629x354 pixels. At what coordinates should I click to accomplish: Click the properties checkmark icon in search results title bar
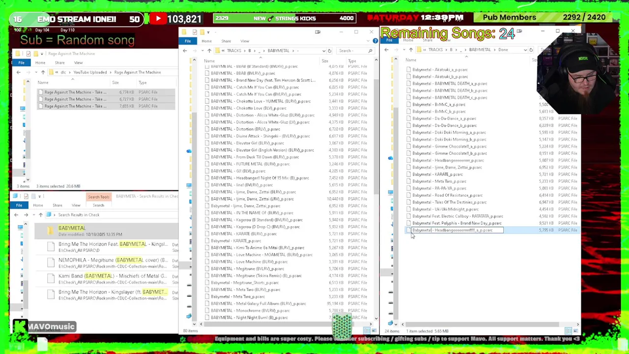point(26,196)
